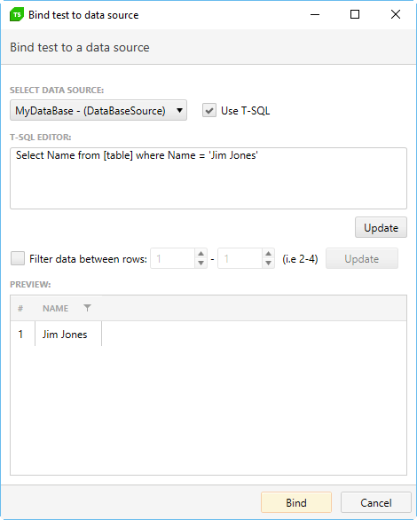Uncheck the Use T-SQL checkbox
The width and height of the screenshot is (417, 520).
209,110
